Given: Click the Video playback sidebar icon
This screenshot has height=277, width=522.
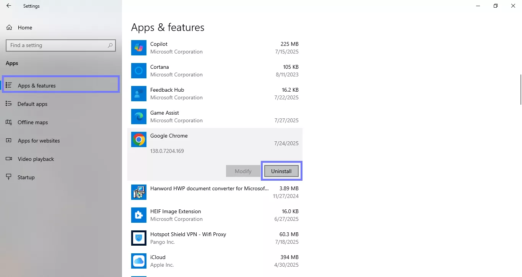Looking at the screenshot, I should click(x=8, y=159).
